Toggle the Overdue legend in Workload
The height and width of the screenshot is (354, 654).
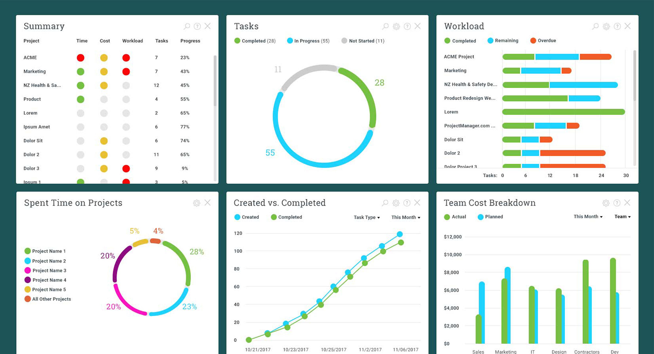tap(543, 41)
